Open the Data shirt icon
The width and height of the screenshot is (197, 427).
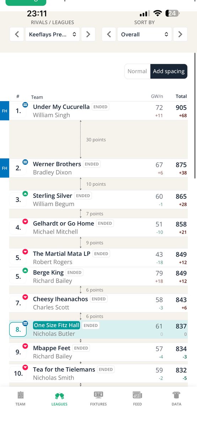(176, 395)
